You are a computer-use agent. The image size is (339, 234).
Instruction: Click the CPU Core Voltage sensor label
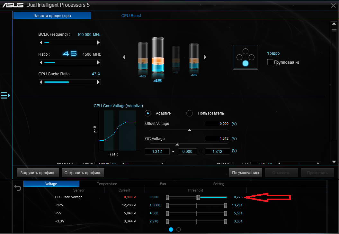69,197
